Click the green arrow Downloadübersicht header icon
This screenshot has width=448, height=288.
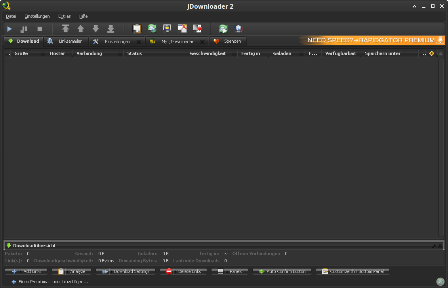[9, 245]
